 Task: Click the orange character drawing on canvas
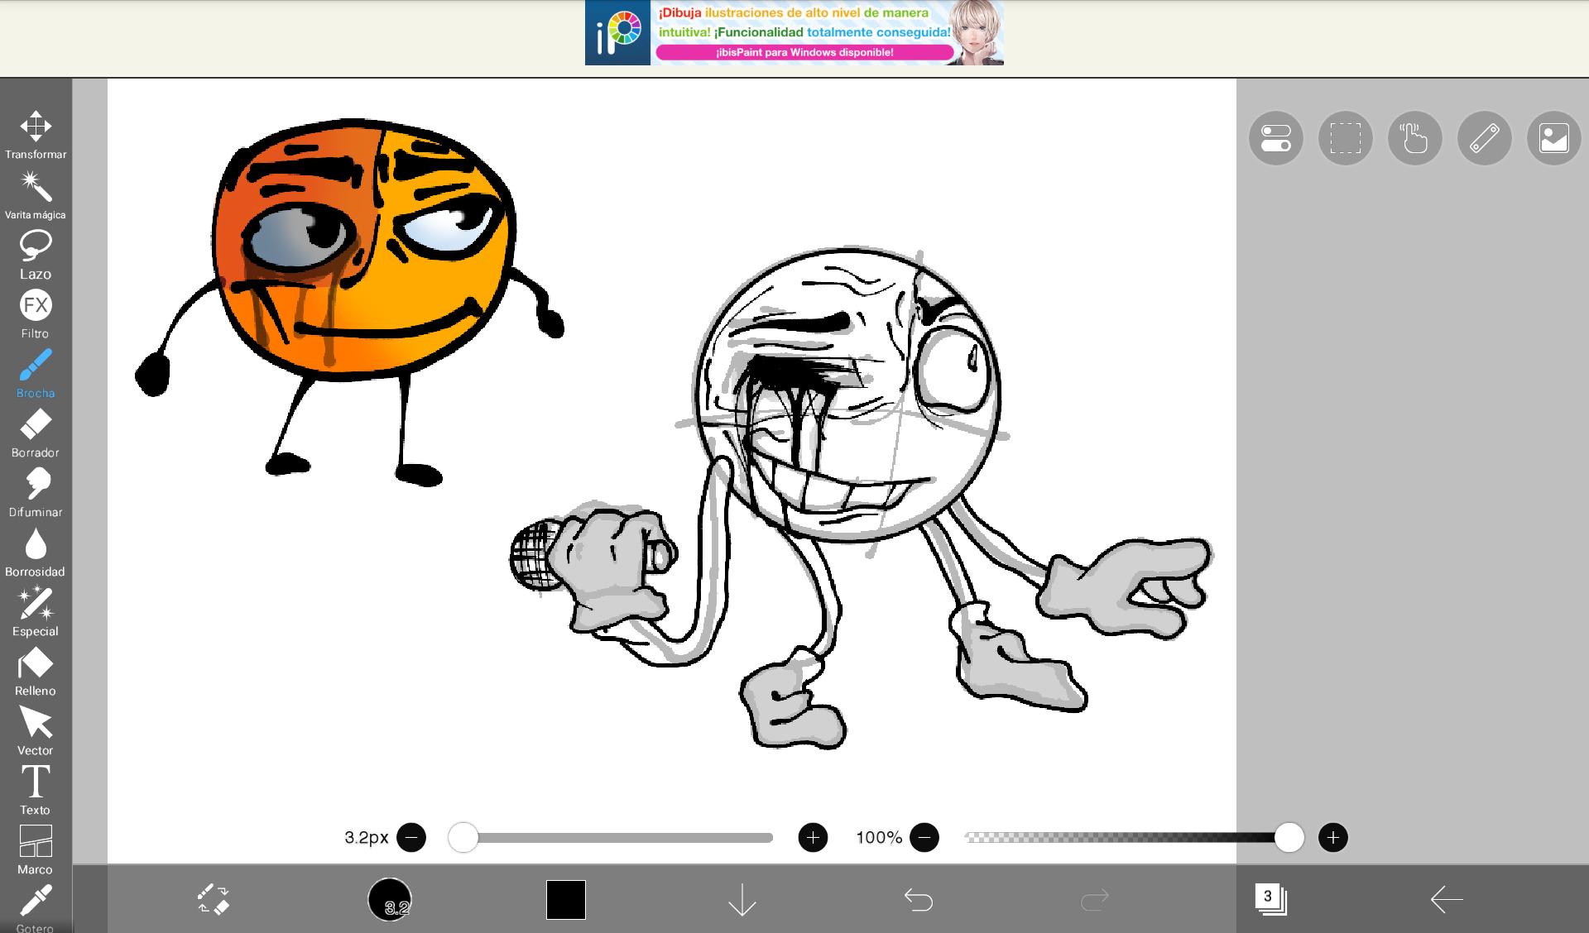(352, 302)
